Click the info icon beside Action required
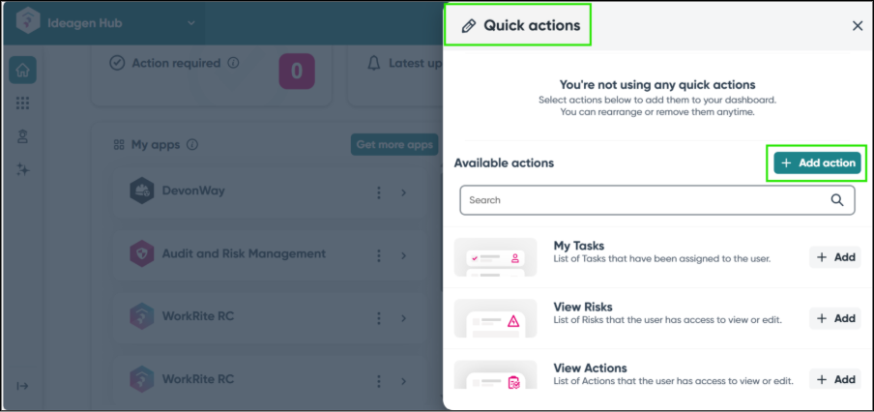Viewport: 874px width, 412px height. tap(233, 64)
